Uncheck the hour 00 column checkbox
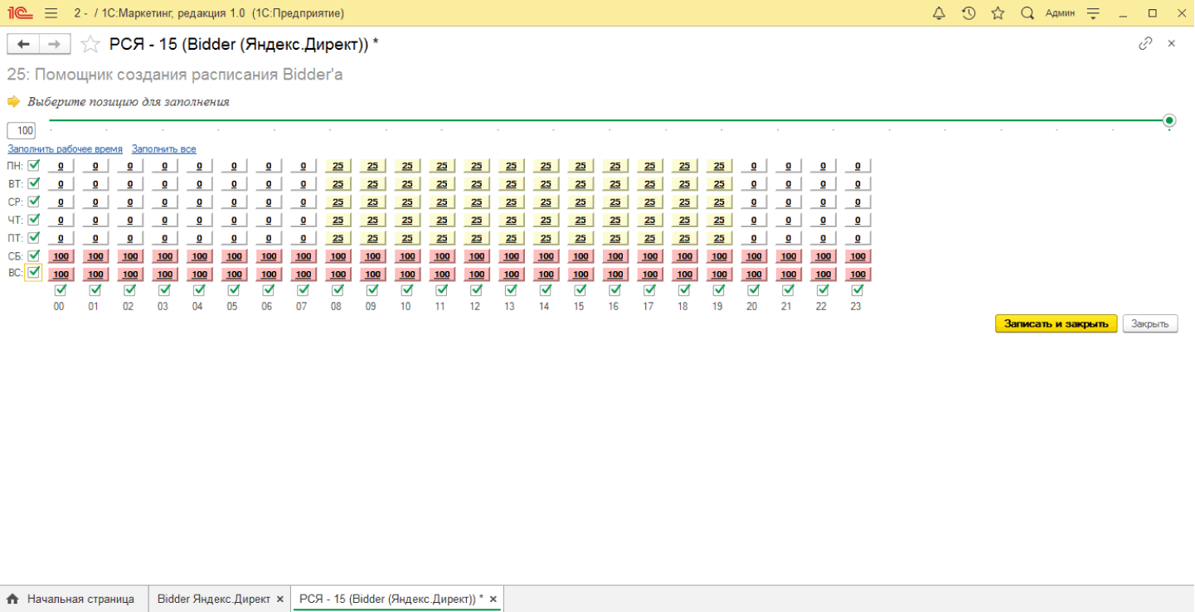The height and width of the screenshot is (612, 1195). point(60,290)
